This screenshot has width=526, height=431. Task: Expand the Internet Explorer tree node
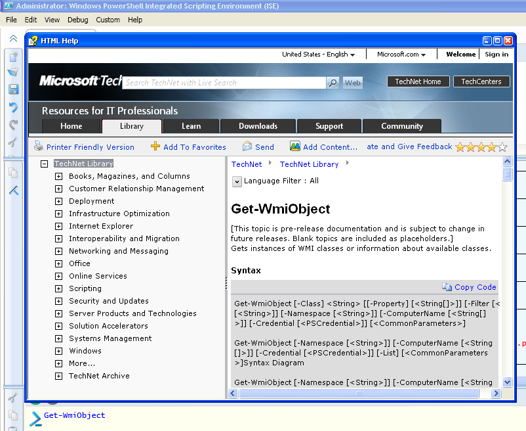point(59,226)
